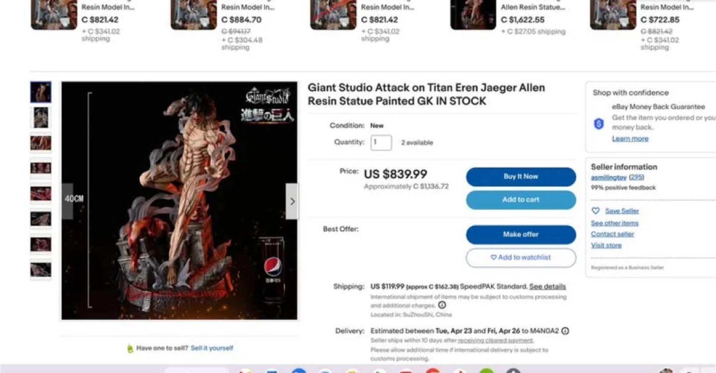The width and height of the screenshot is (716, 373).
Task: Click the shipping info circle icon
Action: pos(442,305)
